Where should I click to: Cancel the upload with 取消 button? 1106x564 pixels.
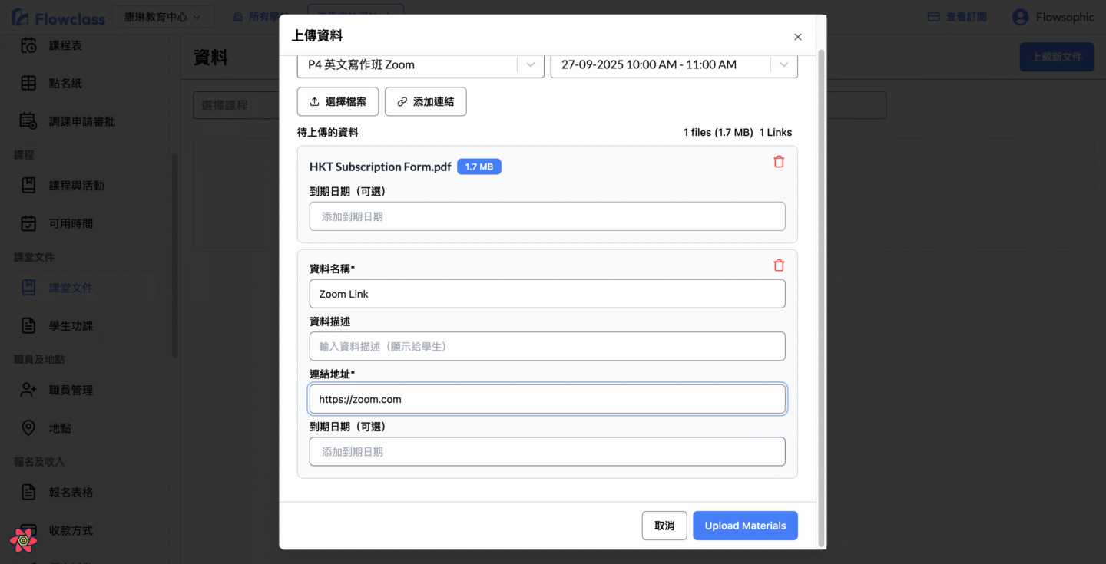tap(664, 526)
